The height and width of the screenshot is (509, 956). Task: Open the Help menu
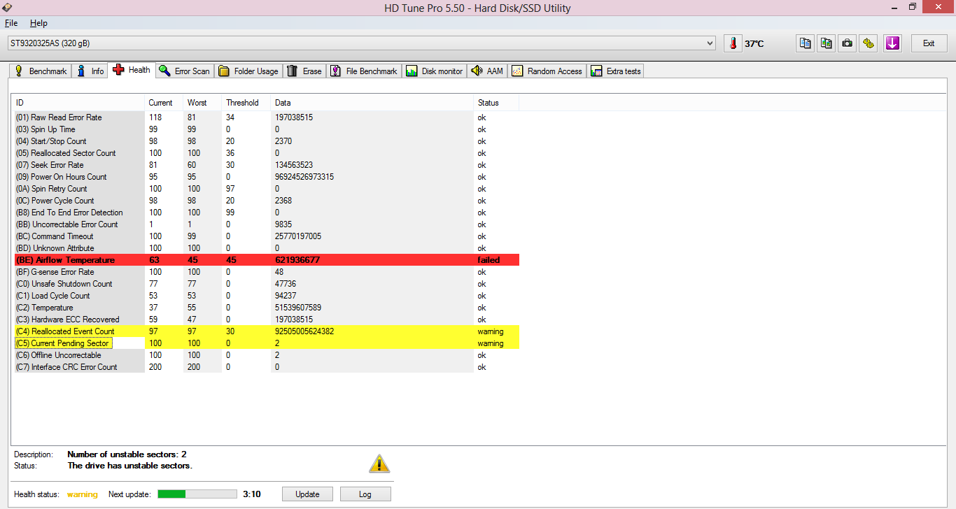[38, 23]
